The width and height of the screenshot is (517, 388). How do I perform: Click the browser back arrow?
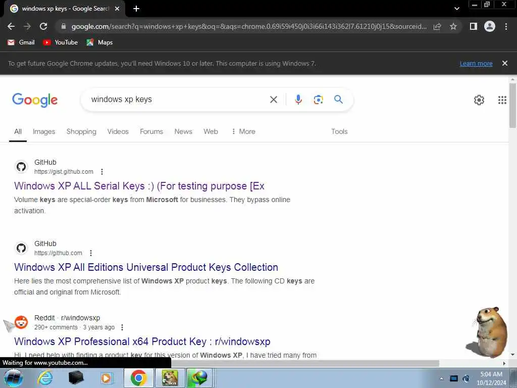(11, 26)
